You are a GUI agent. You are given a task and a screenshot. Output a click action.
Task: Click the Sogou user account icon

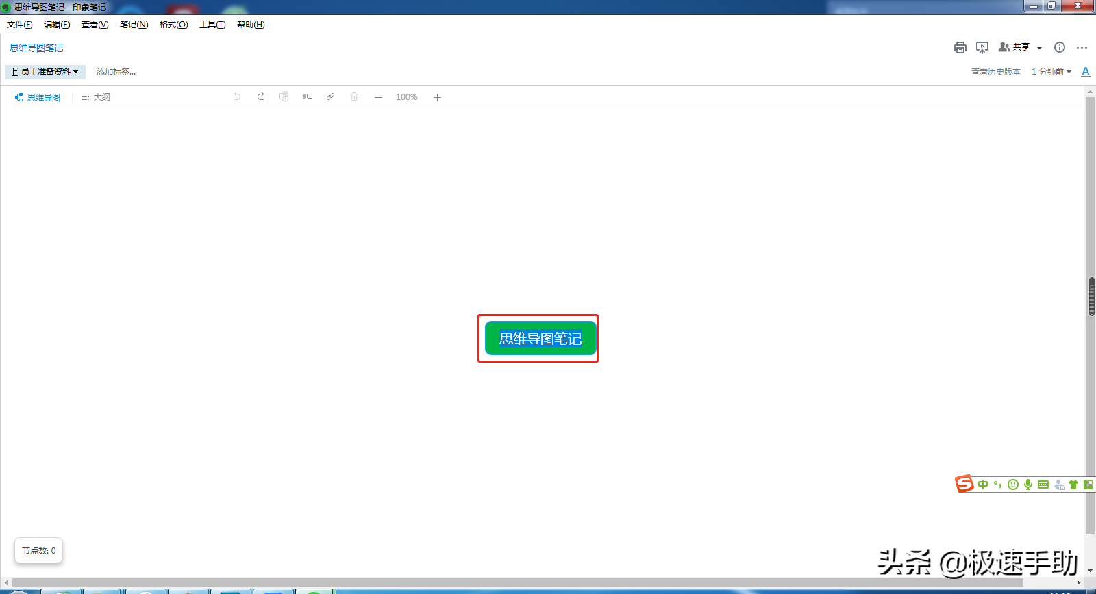pyautogui.click(x=1059, y=485)
